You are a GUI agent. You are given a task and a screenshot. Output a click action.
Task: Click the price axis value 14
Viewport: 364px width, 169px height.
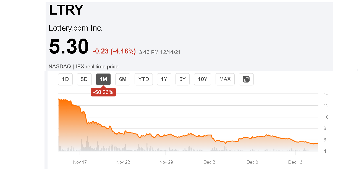326,94
